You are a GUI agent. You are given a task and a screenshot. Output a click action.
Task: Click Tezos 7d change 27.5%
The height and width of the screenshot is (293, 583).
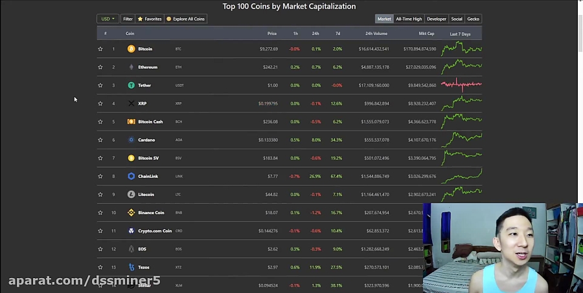tap(336, 267)
